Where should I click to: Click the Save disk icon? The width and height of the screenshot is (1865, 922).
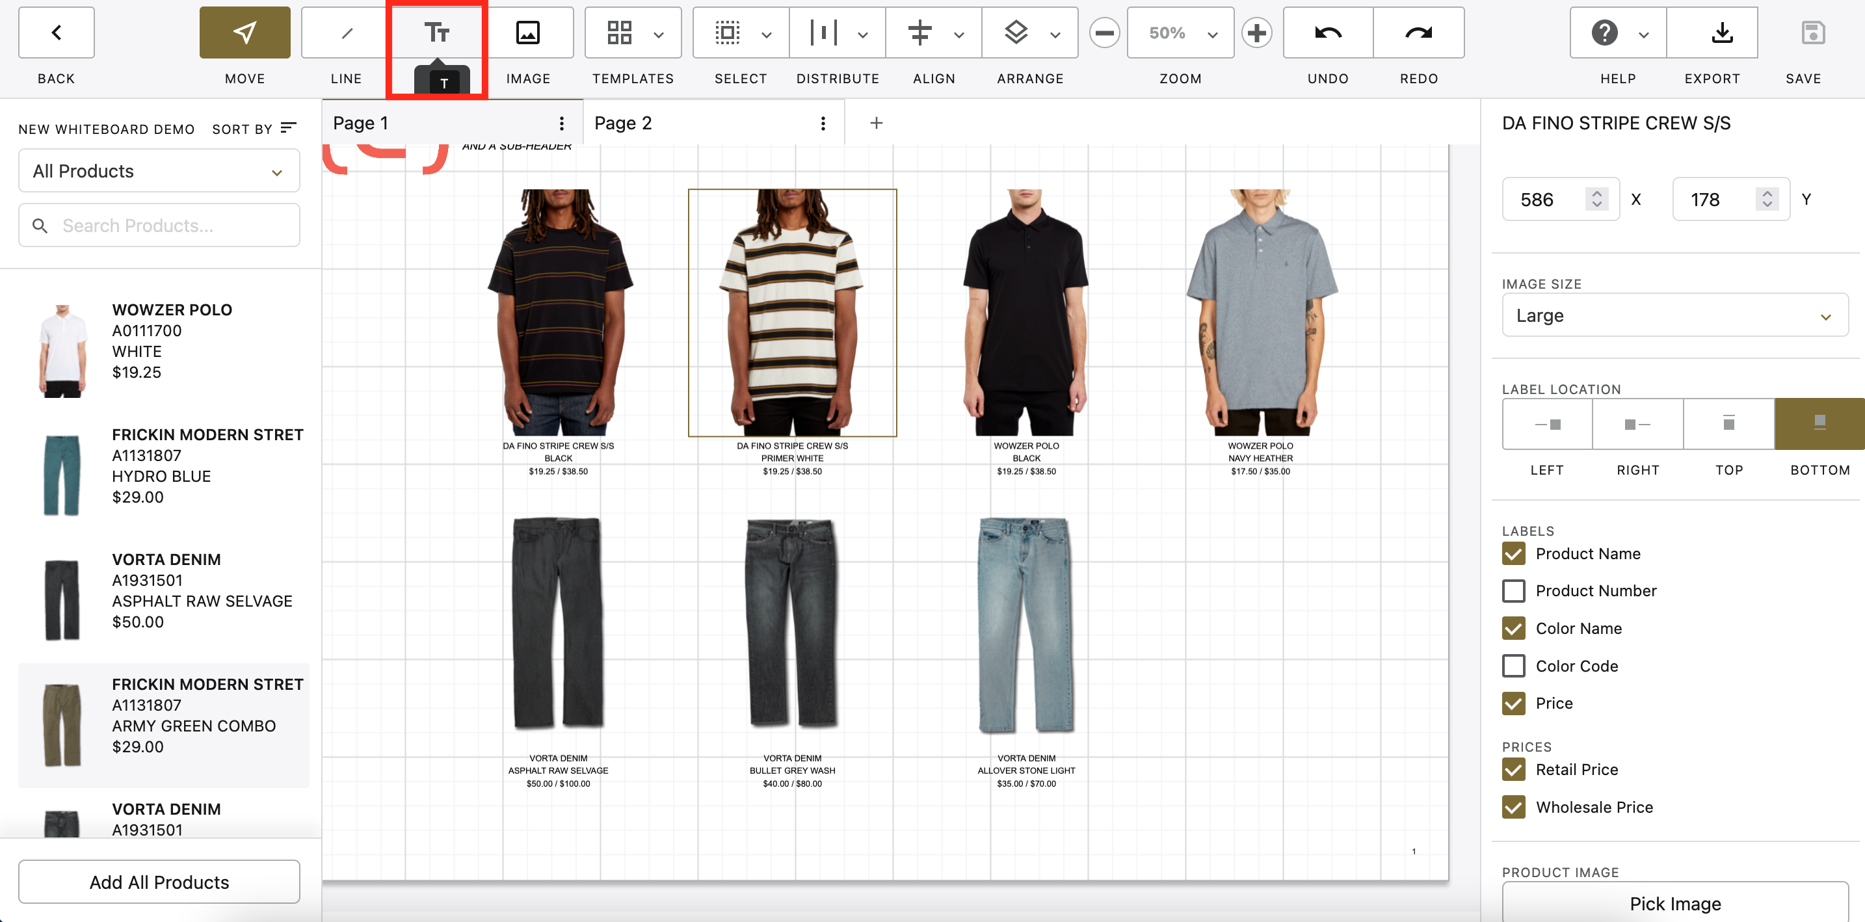[1812, 33]
